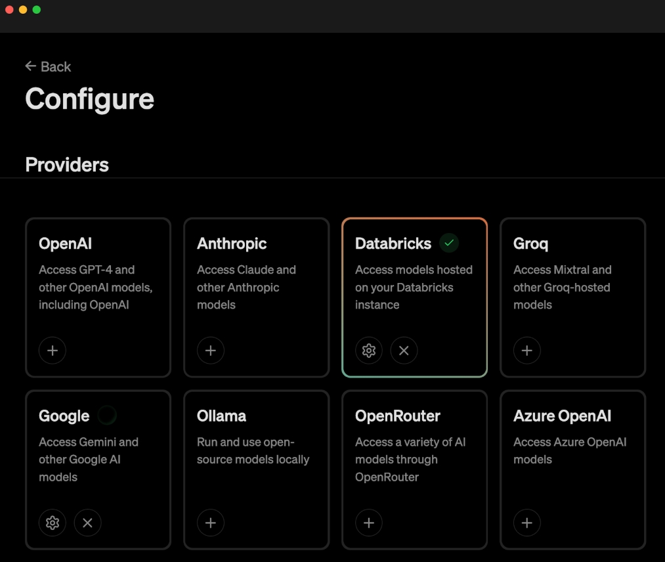The image size is (665, 562).
Task: Click the Configure page title
Action: 89,99
